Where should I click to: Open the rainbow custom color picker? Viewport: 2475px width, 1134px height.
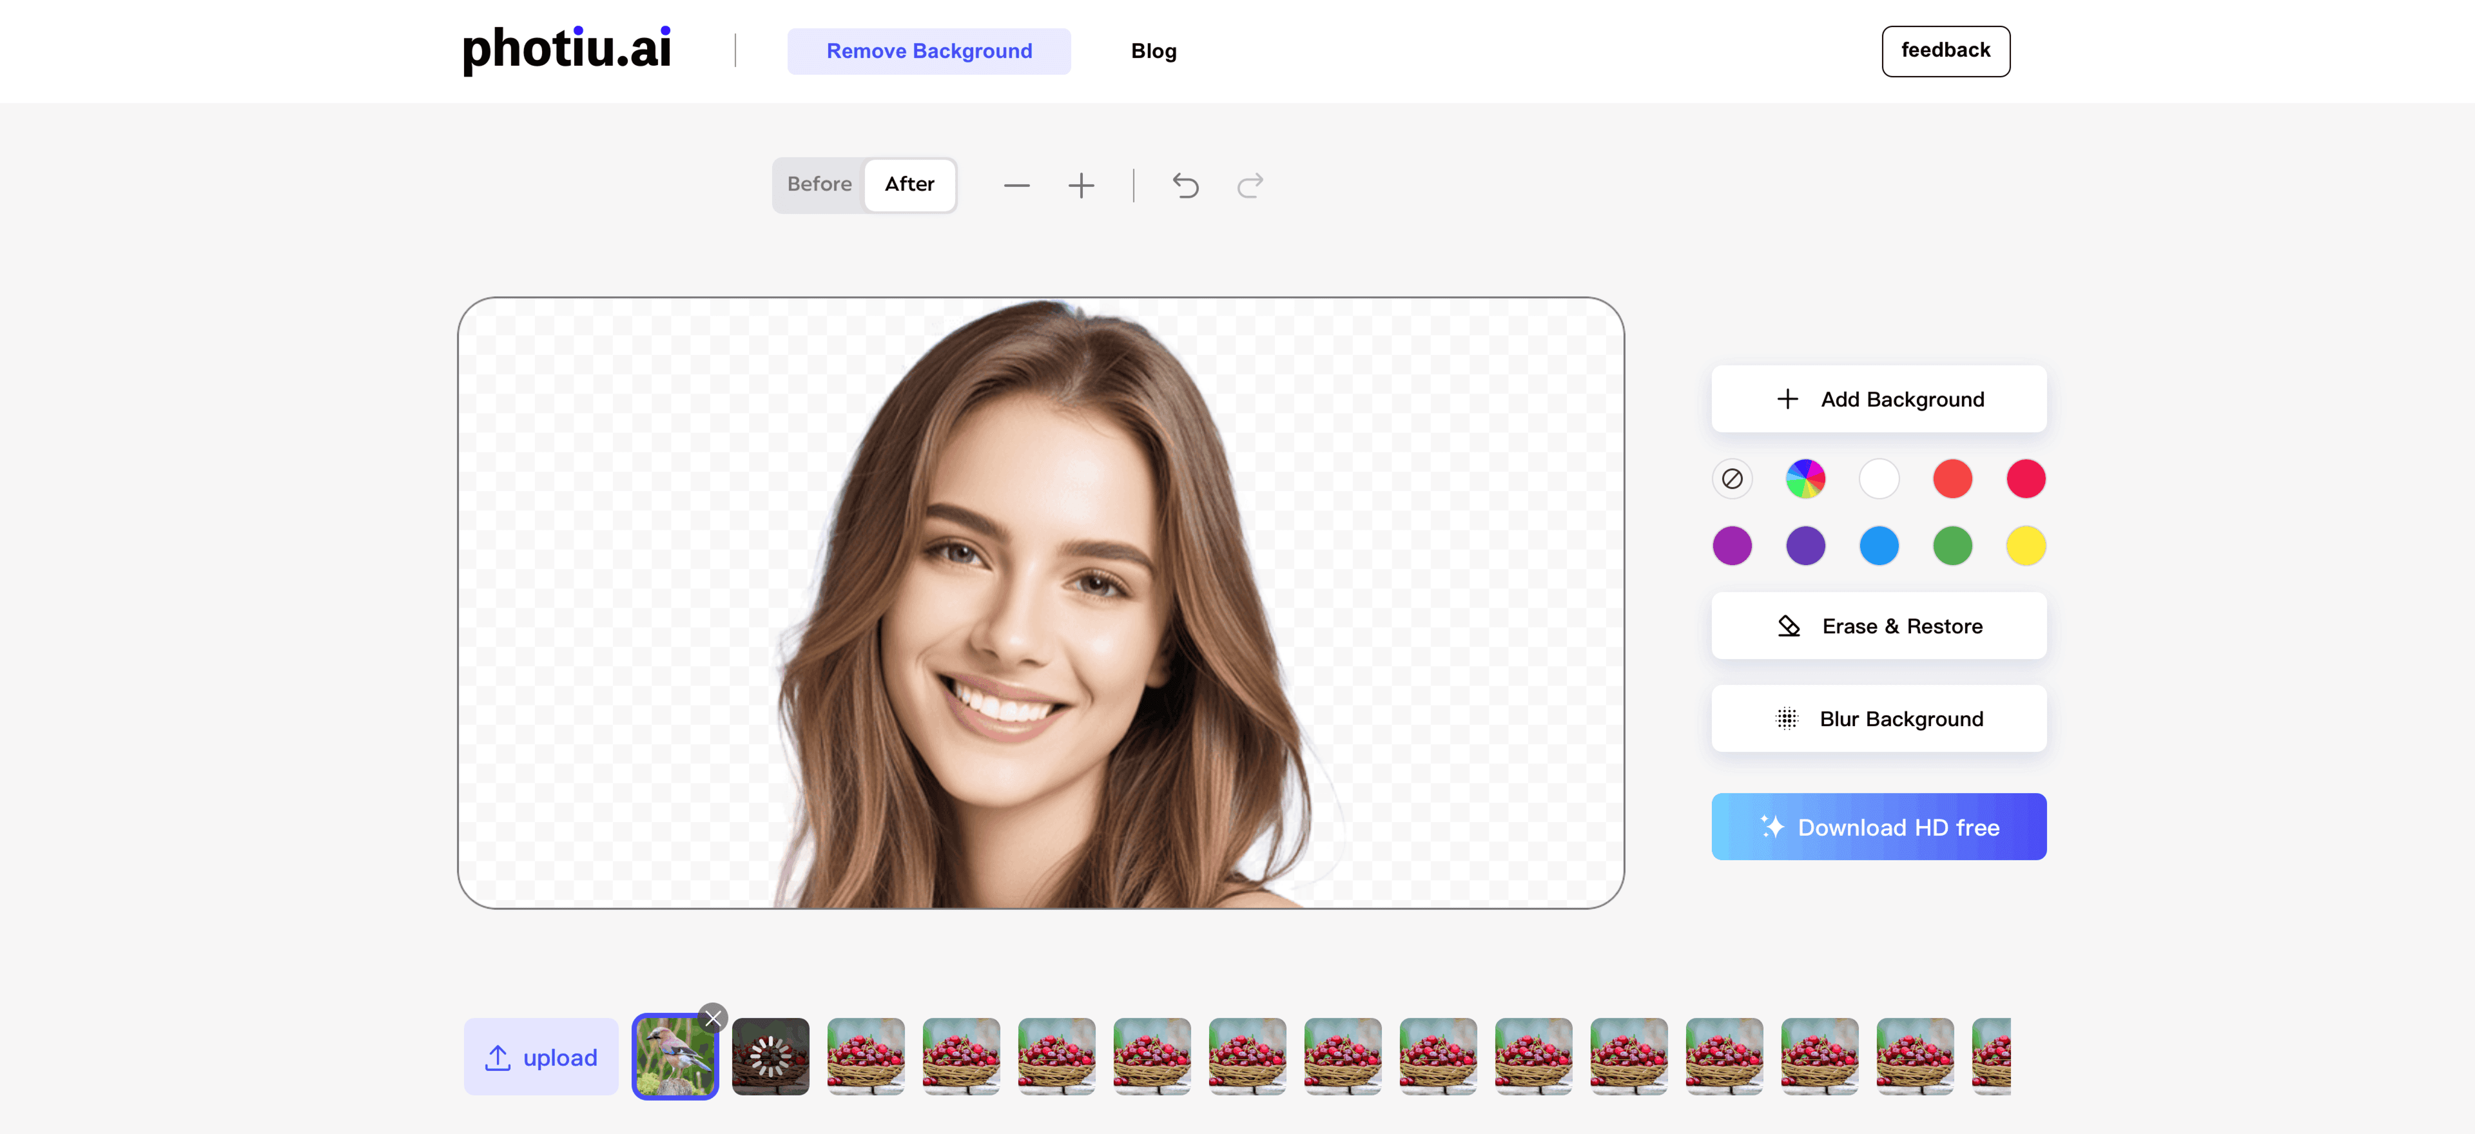coord(1805,478)
